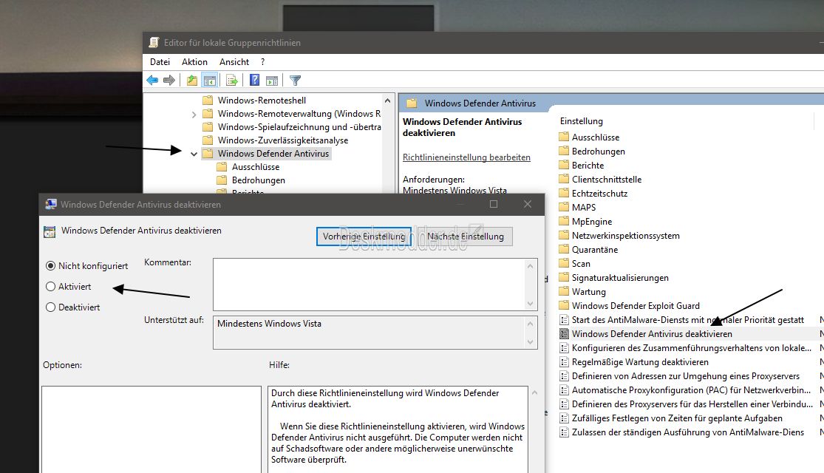Select 'Signaturaktualisierungen' in the list
The width and height of the screenshot is (824, 473).
[620, 277]
